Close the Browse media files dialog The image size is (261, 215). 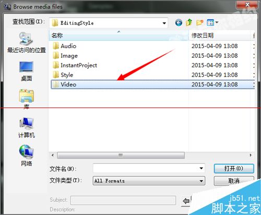coord(247,5)
